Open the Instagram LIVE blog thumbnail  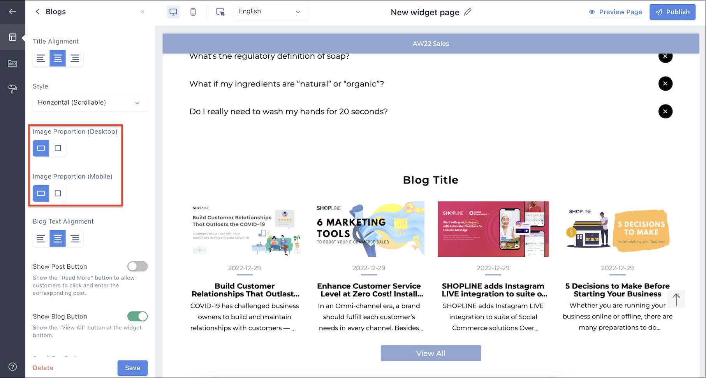coord(493,229)
